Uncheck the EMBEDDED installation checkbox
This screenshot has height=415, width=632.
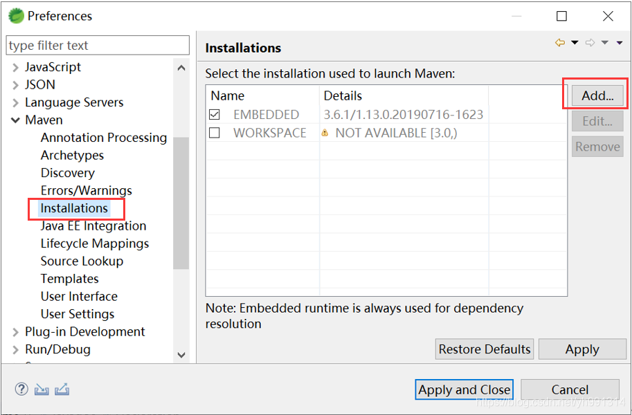point(215,115)
